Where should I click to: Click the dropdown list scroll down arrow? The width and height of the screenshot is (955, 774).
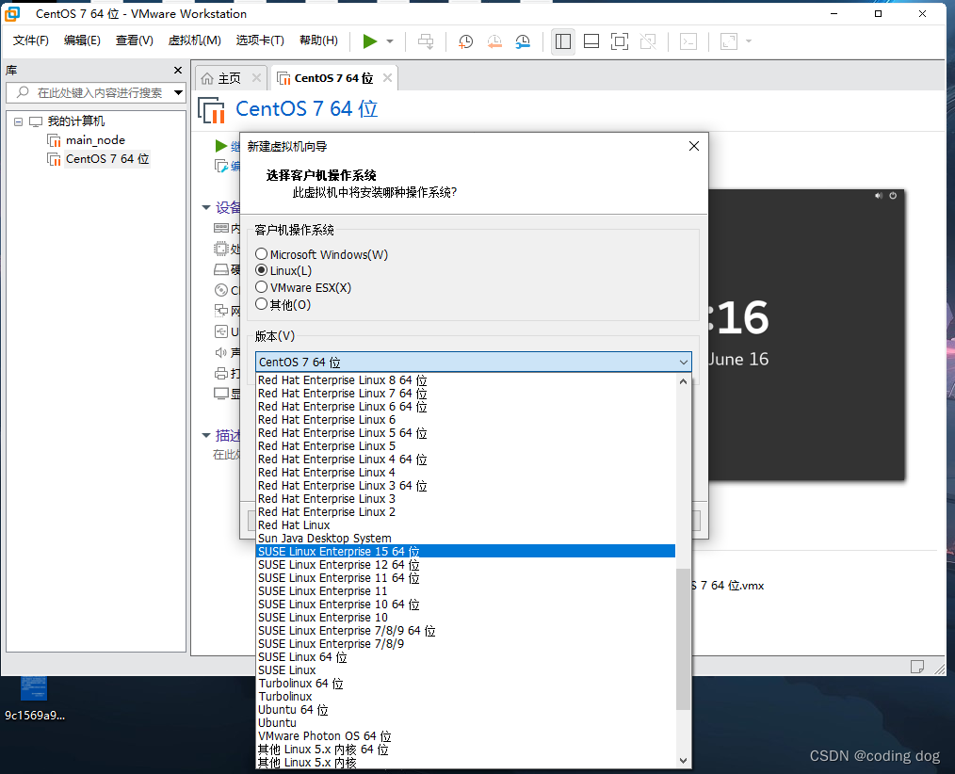(683, 761)
